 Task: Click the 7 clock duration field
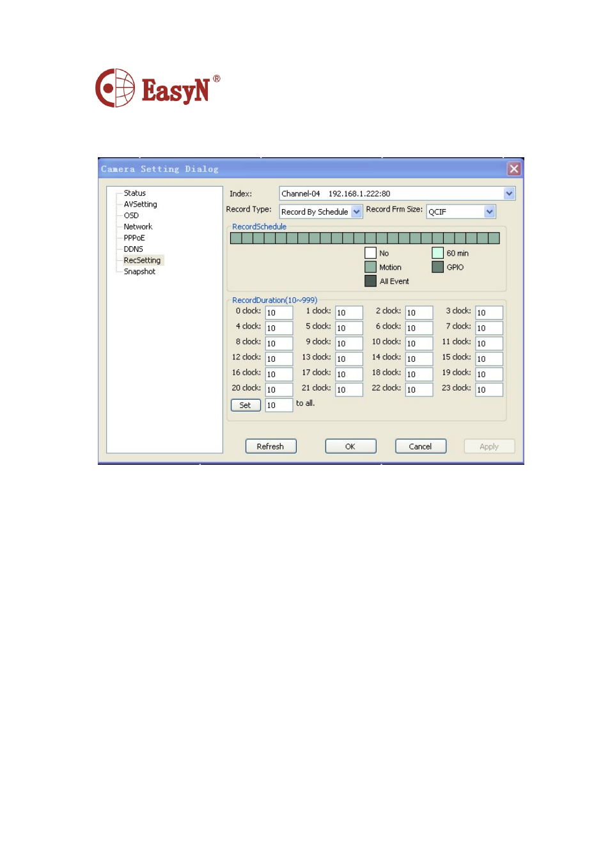tap(489, 328)
